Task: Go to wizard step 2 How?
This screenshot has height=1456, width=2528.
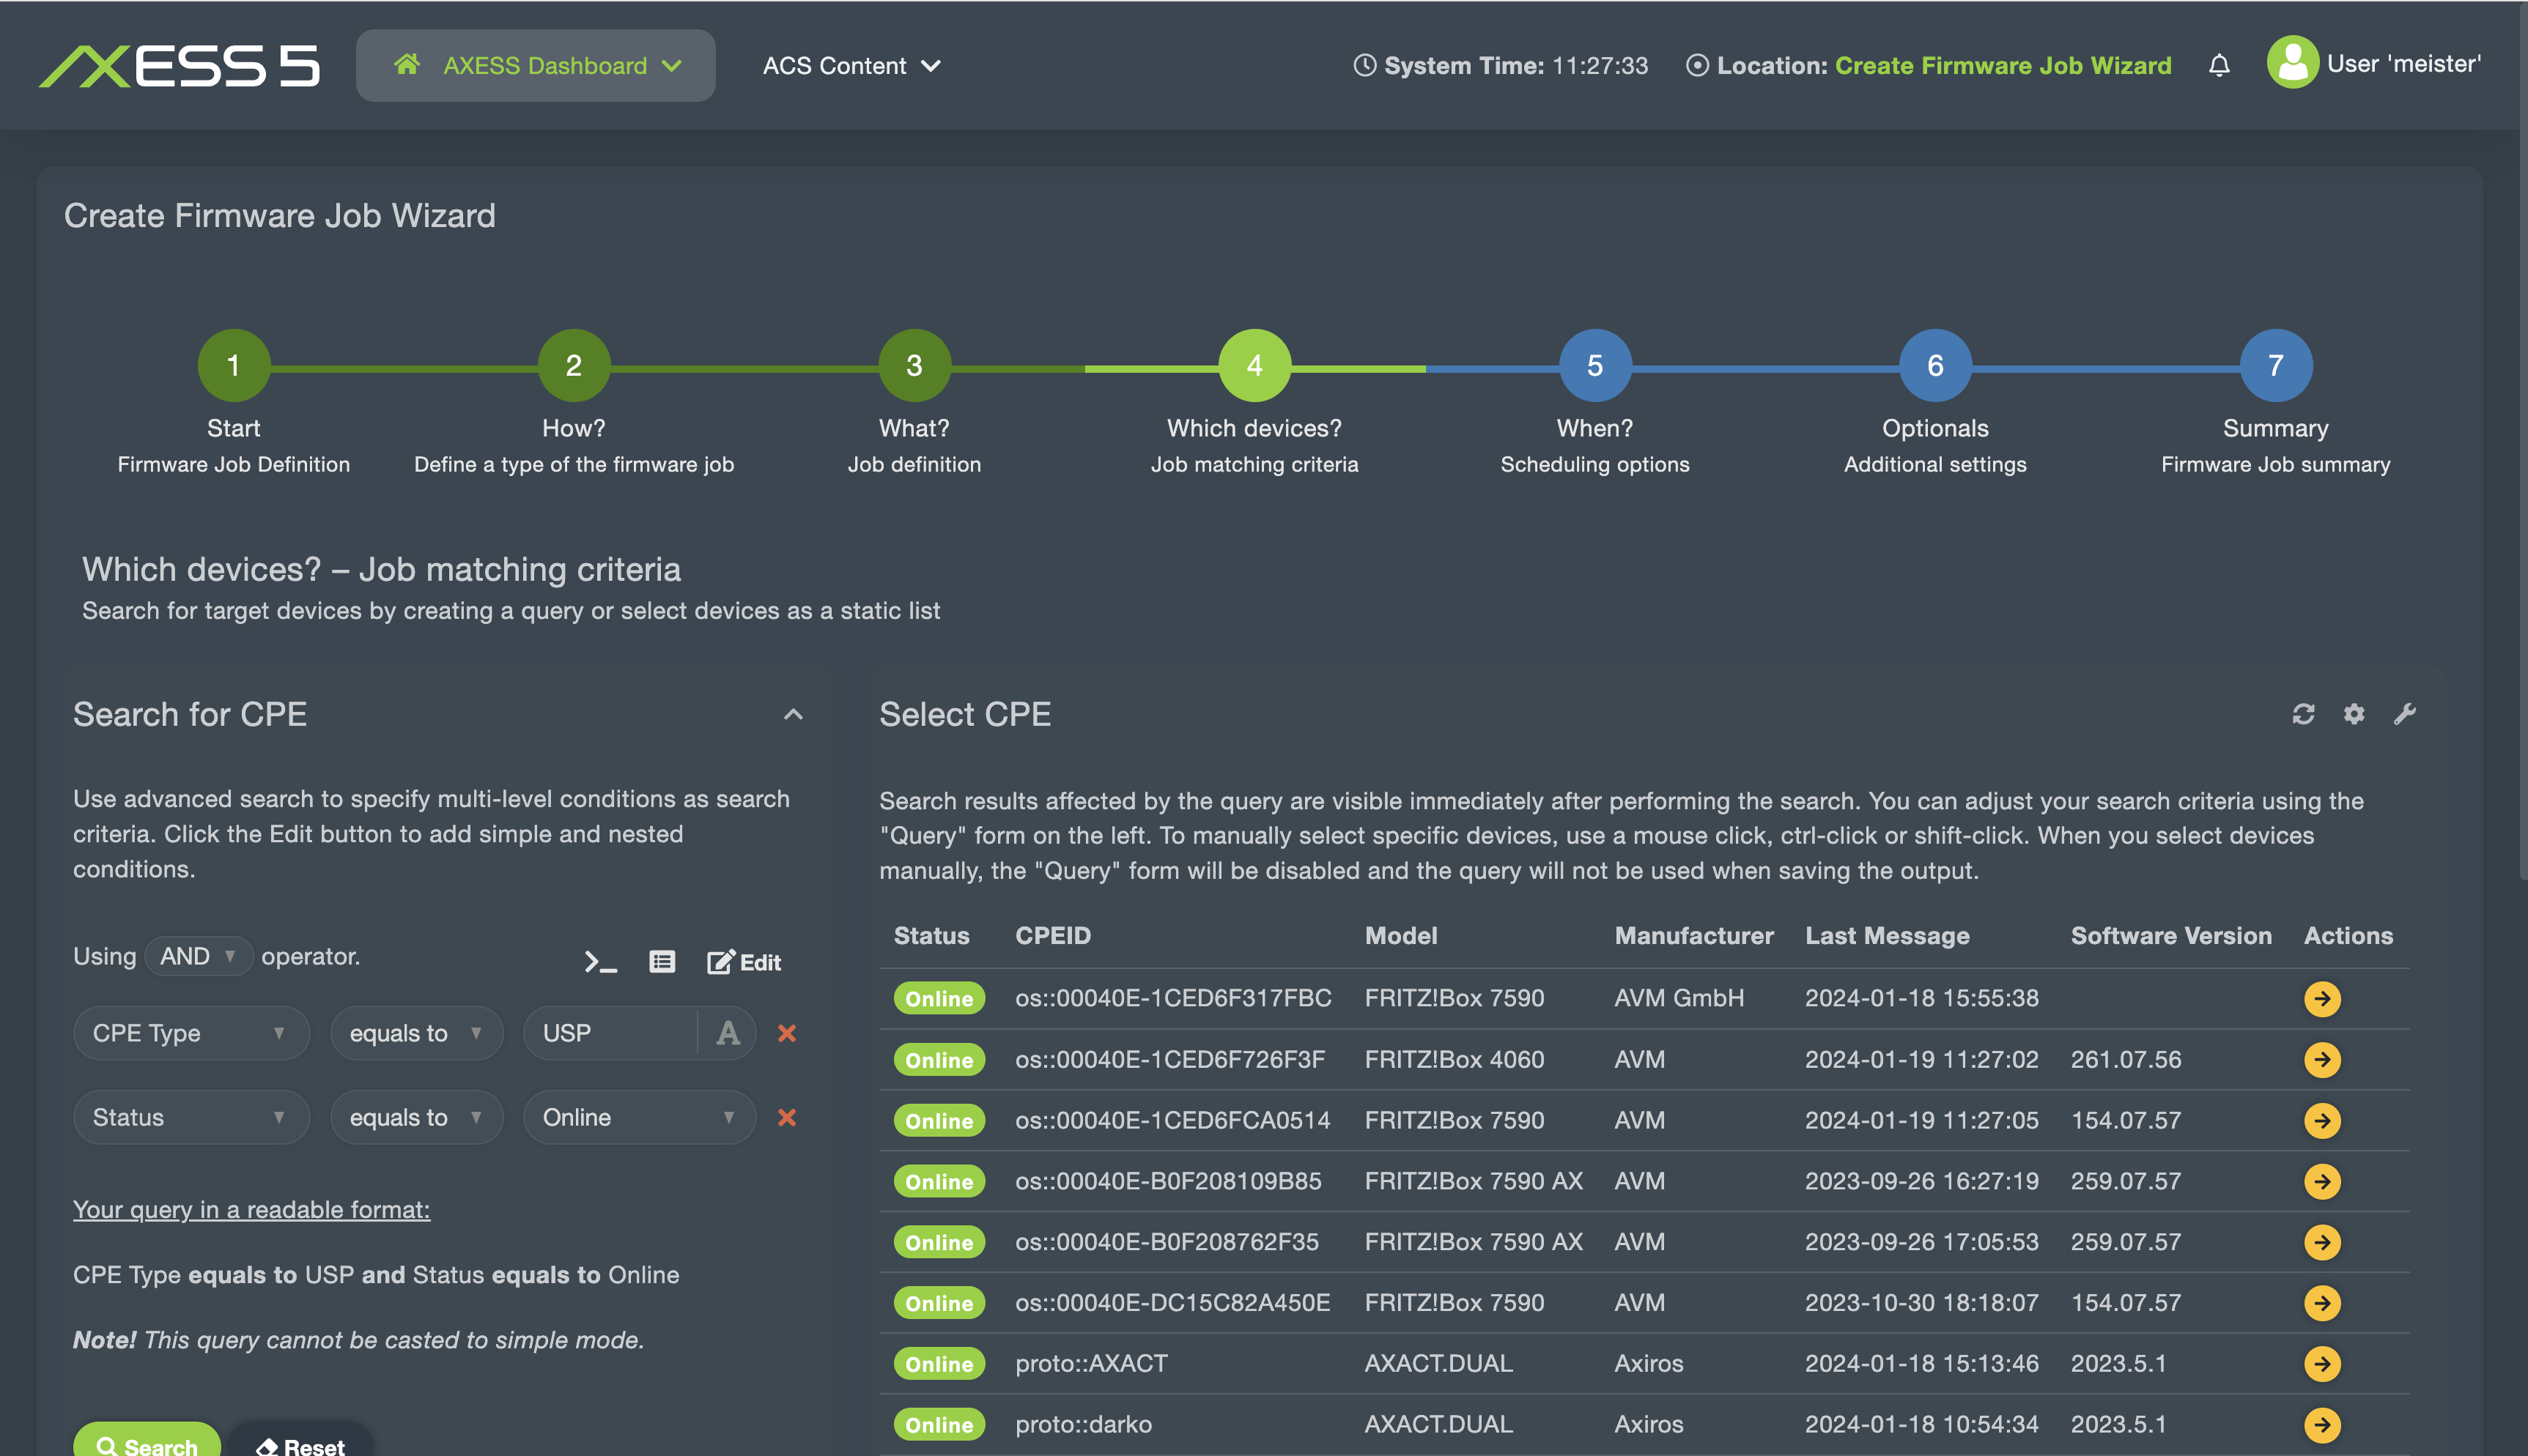Action: point(573,365)
